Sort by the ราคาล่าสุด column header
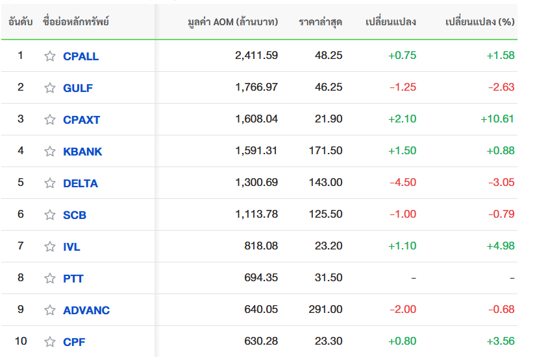The image size is (537, 357). click(321, 22)
